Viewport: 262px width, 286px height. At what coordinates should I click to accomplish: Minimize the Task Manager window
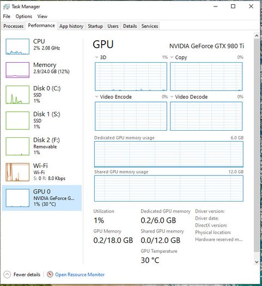216,7
